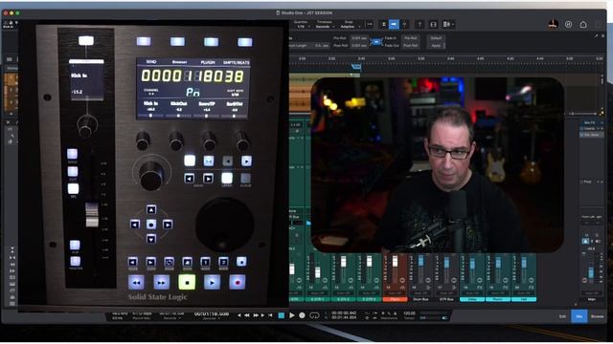Switch to the Edit view tab
Image resolution: width=613 pixels, height=344 pixels.
tap(562, 316)
